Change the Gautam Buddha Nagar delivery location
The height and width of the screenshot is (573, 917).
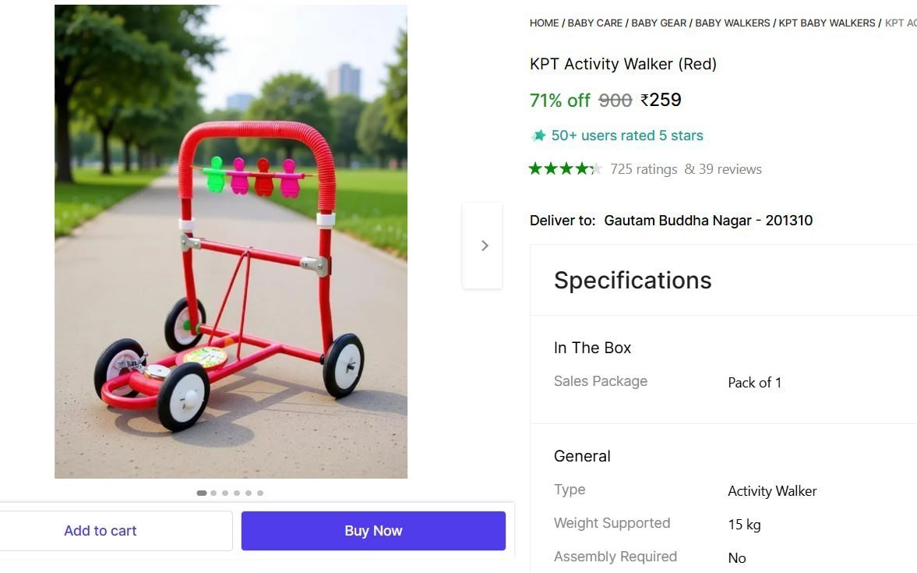pos(708,220)
